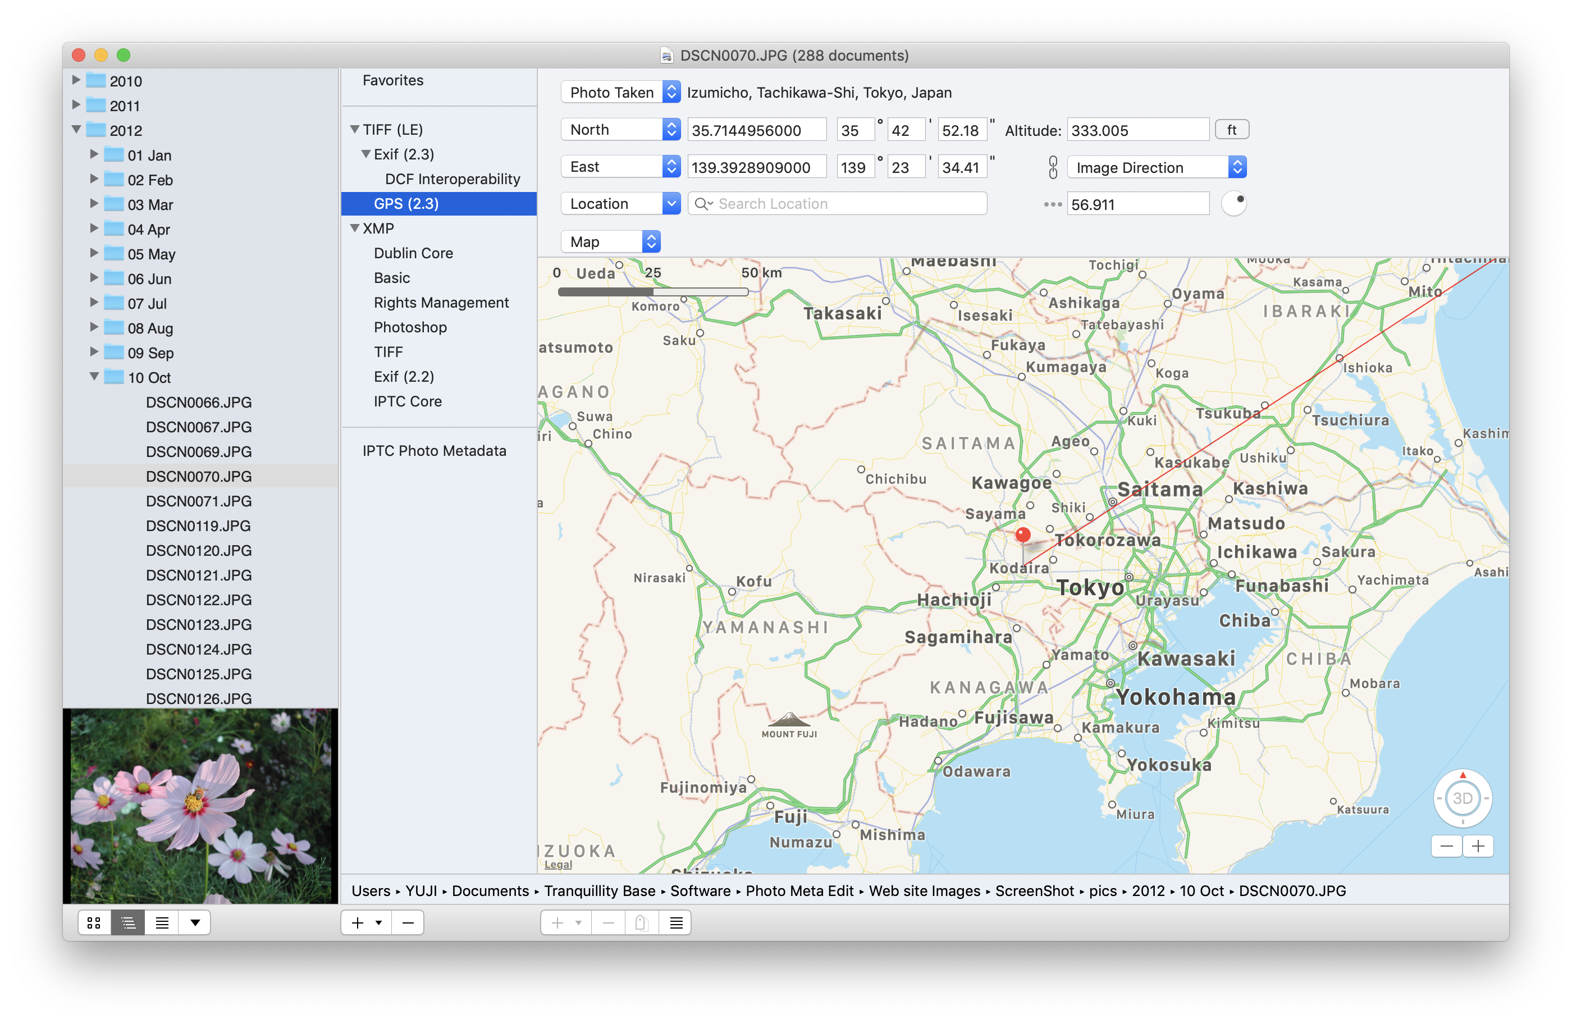Expand the 01 Jan folder
Screen dimensions: 1572x1024
point(94,154)
